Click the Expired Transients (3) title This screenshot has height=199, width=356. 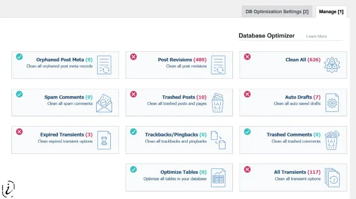coord(66,135)
